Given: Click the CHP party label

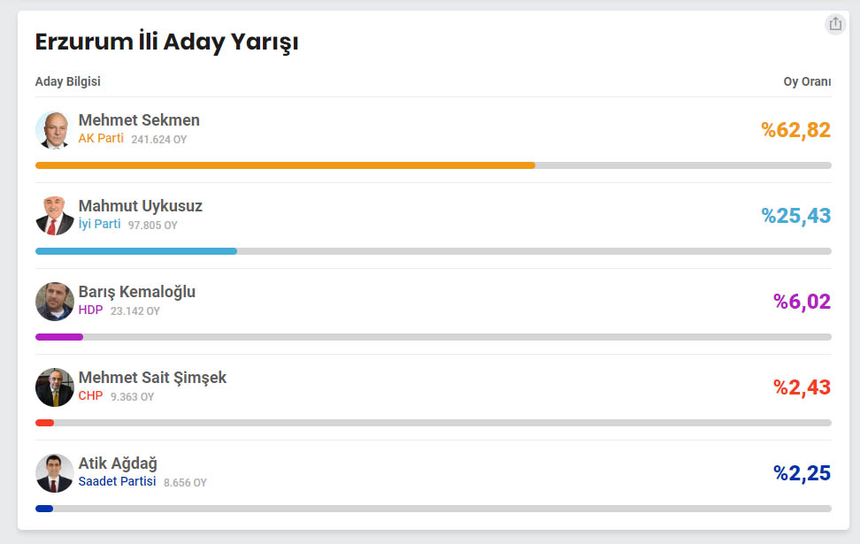Looking at the screenshot, I should (90, 395).
